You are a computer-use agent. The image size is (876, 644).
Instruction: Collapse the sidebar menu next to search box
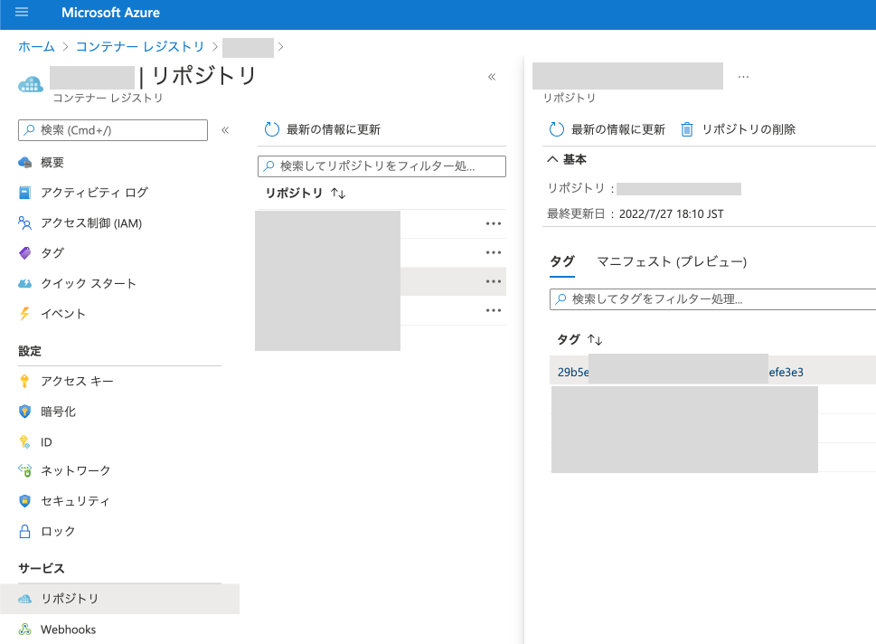click(x=225, y=130)
